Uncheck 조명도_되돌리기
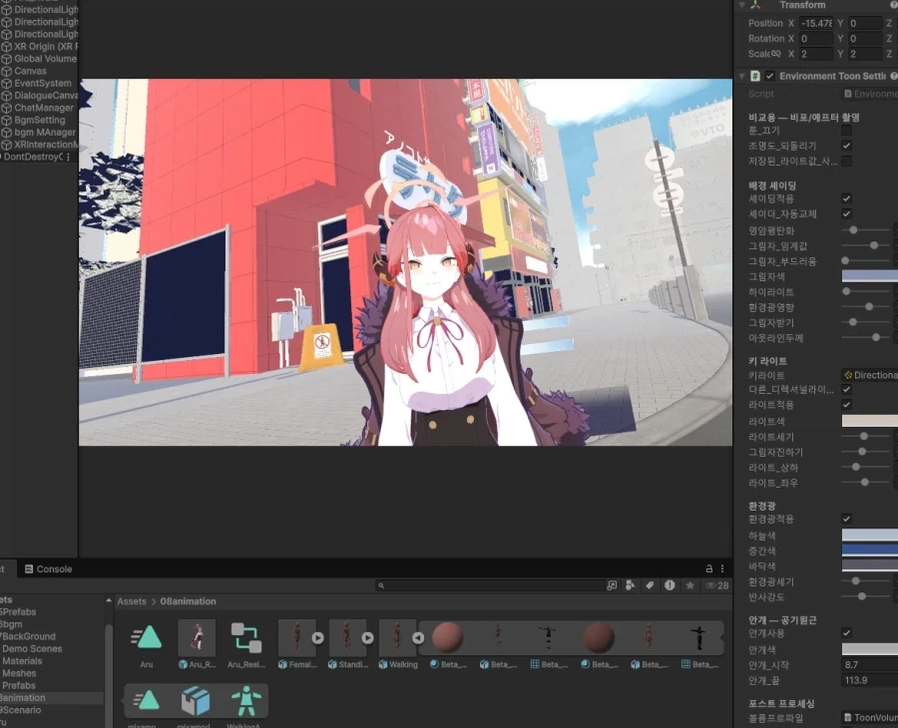 (x=846, y=146)
